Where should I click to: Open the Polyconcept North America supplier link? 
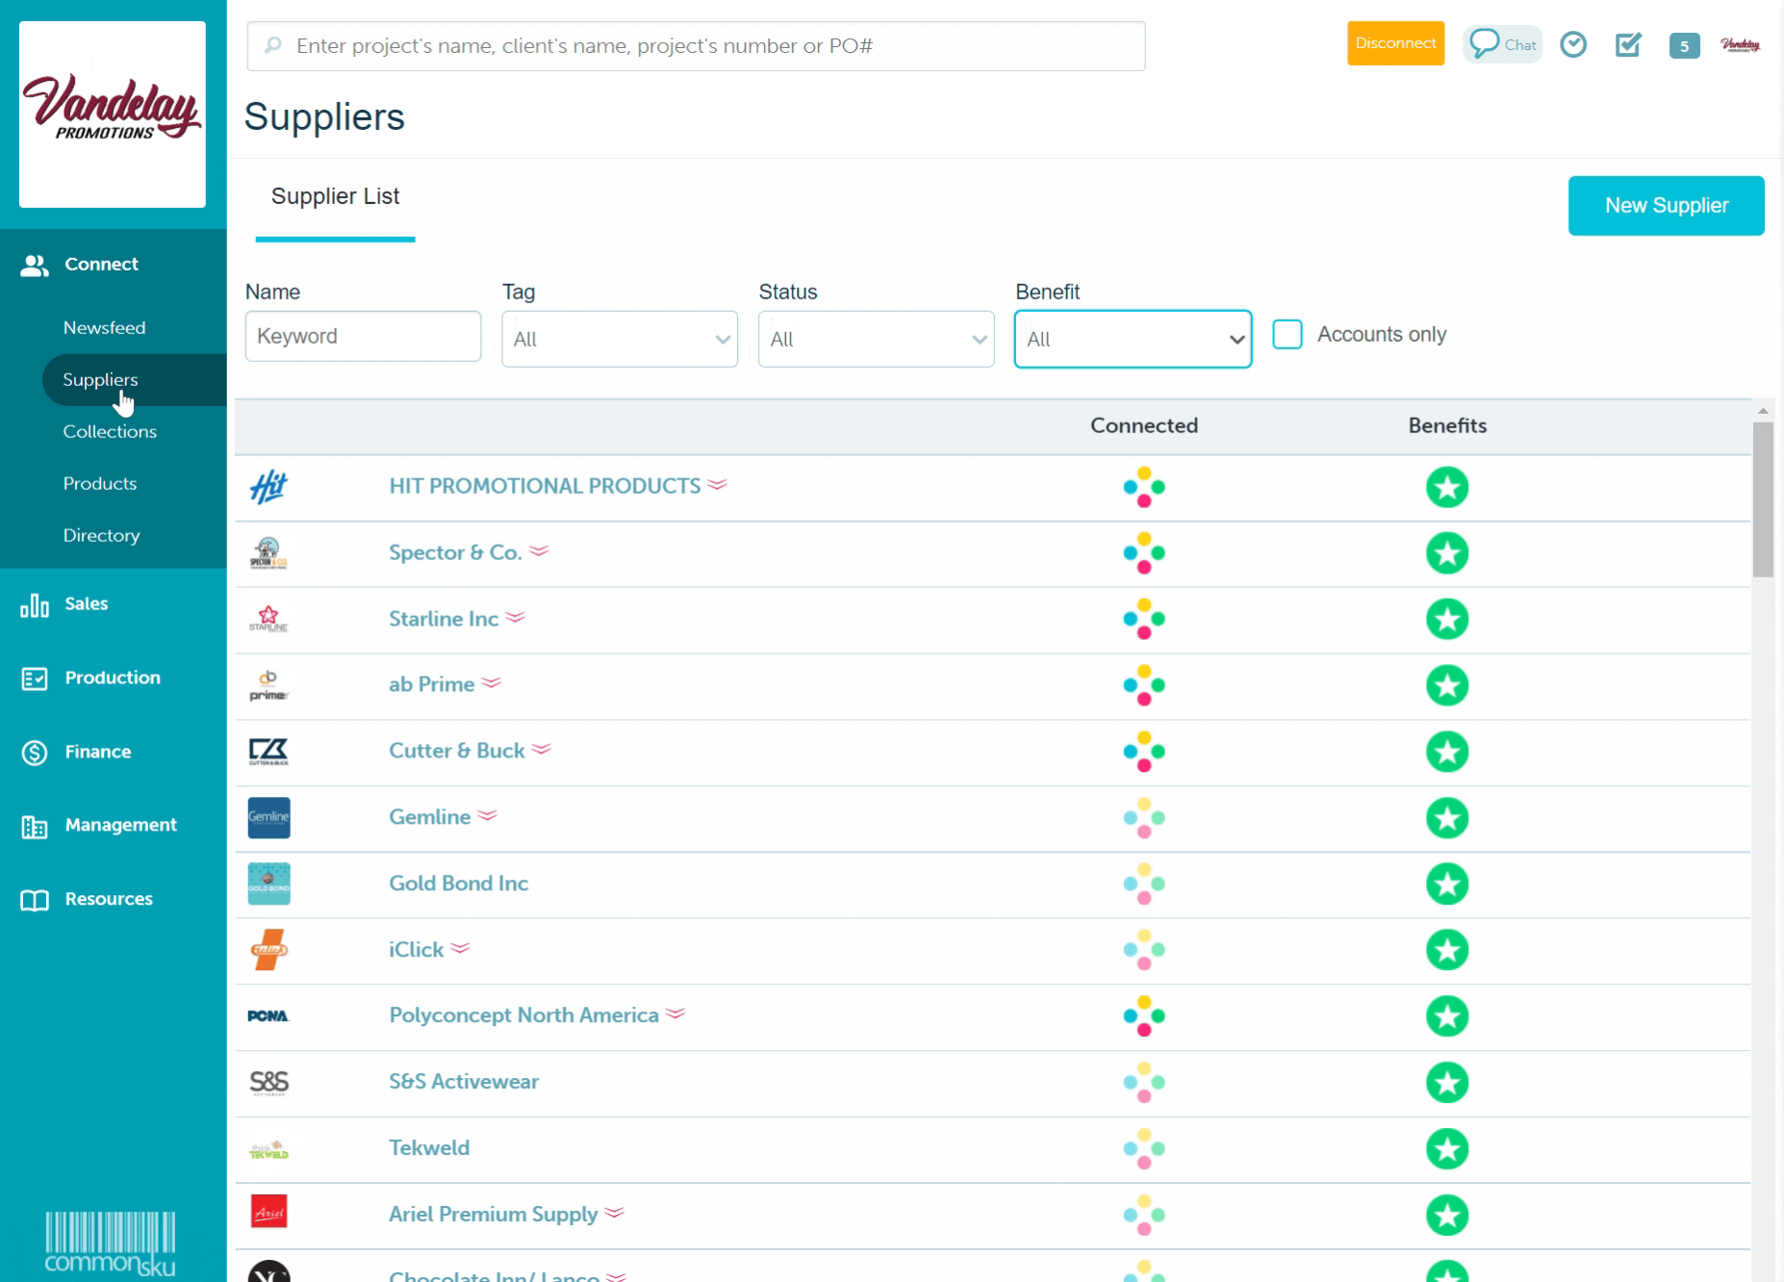(x=523, y=1015)
